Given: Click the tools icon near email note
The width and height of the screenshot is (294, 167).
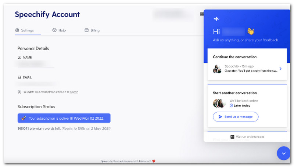Looking at the screenshot, I should click(19, 92).
